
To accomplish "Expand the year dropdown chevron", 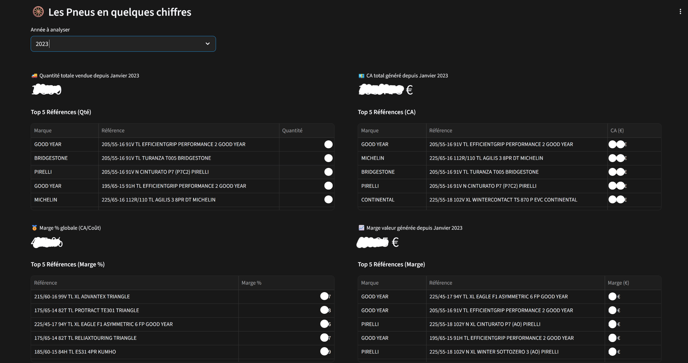I will (x=207, y=44).
